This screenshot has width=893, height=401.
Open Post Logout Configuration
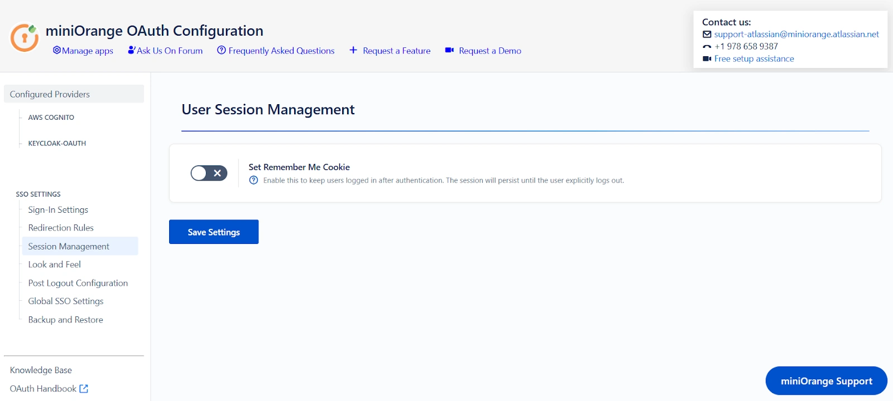point(78,283)
